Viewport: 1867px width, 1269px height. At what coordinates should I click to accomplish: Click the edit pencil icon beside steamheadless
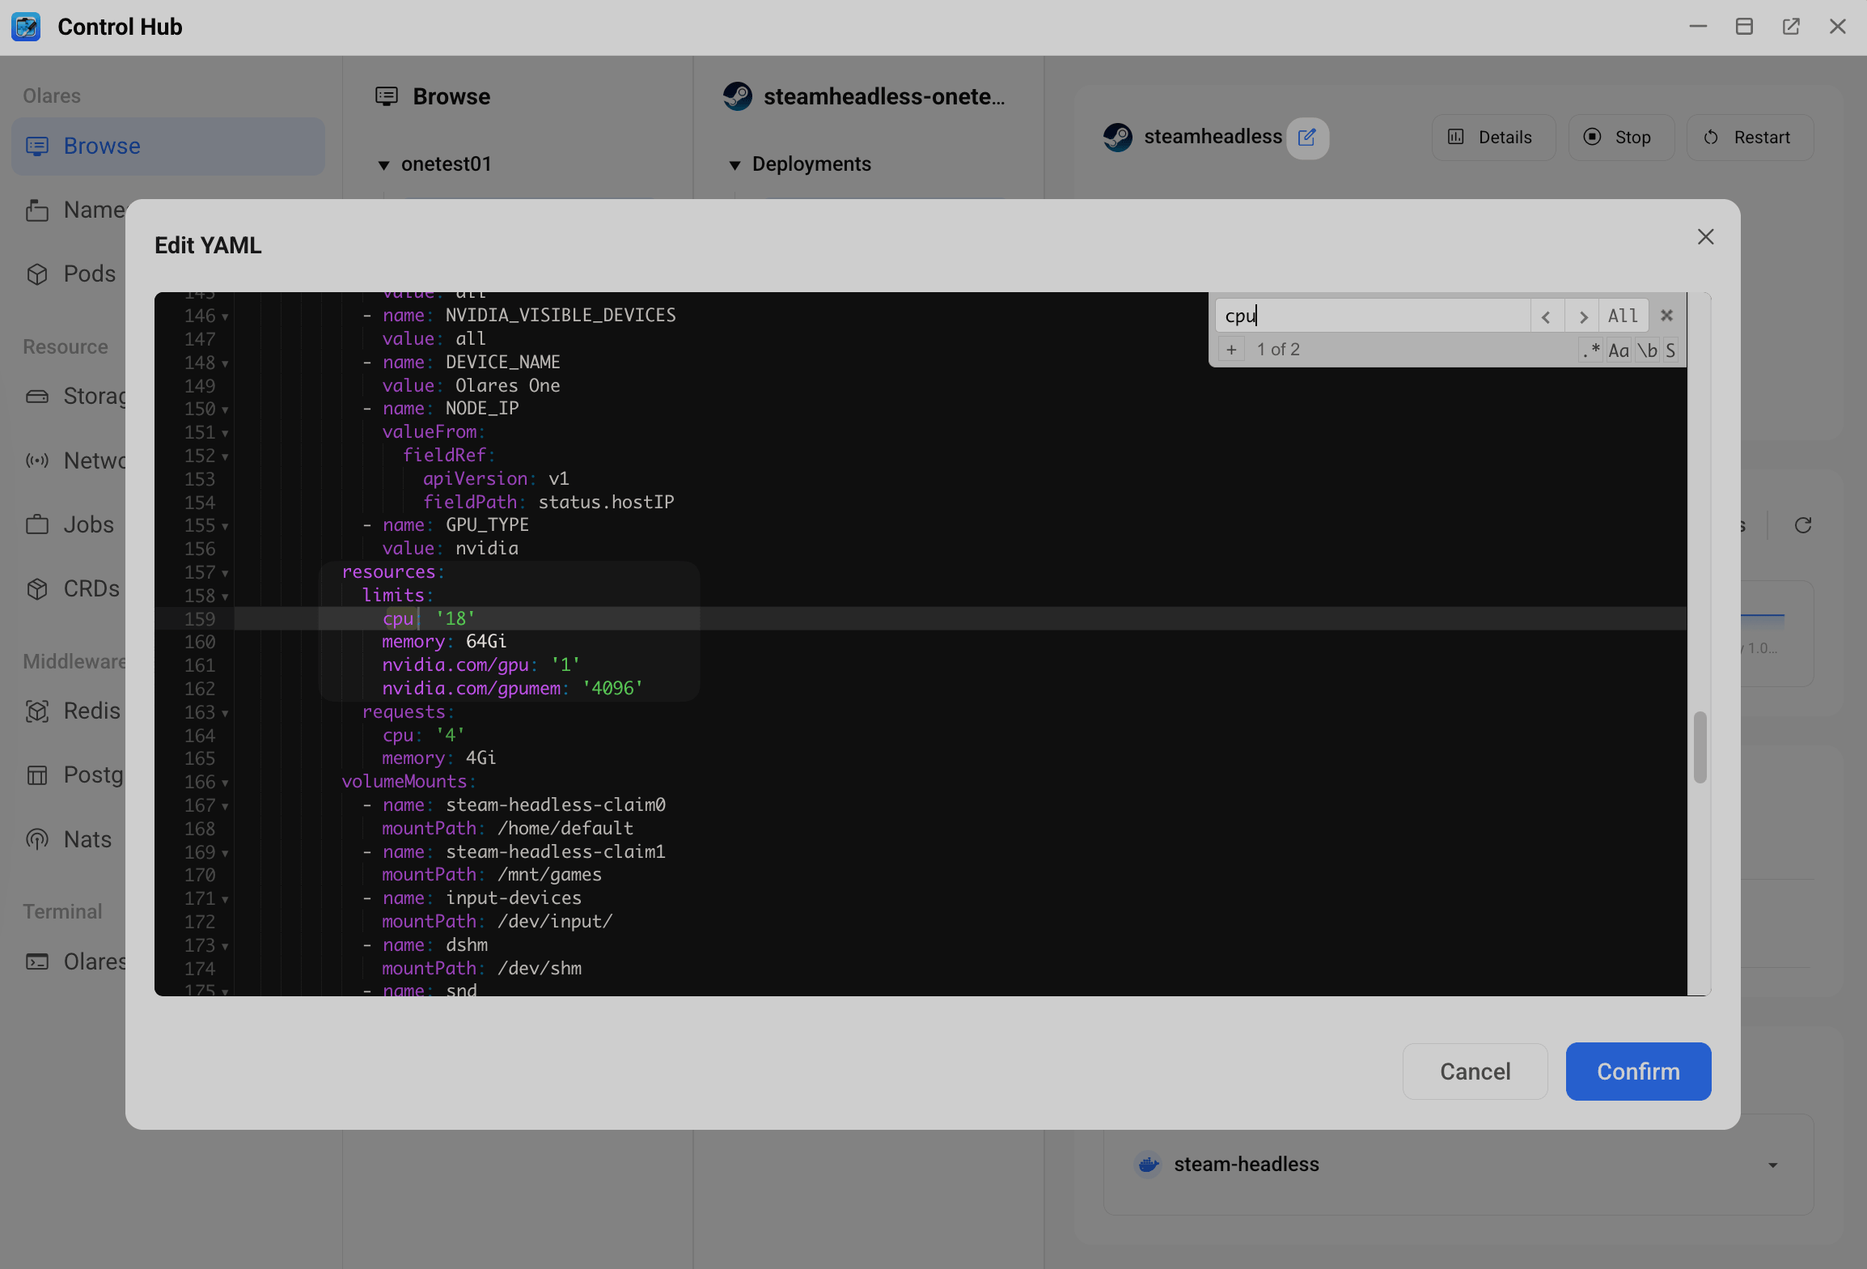click(x=1308, y=138)
